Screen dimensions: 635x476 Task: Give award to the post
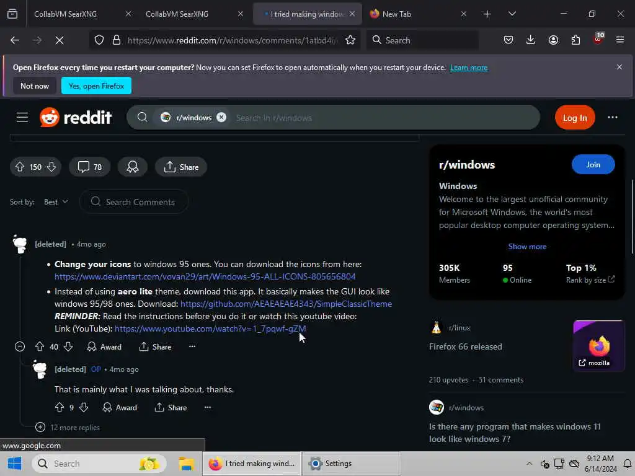click(x=133, y=167)
